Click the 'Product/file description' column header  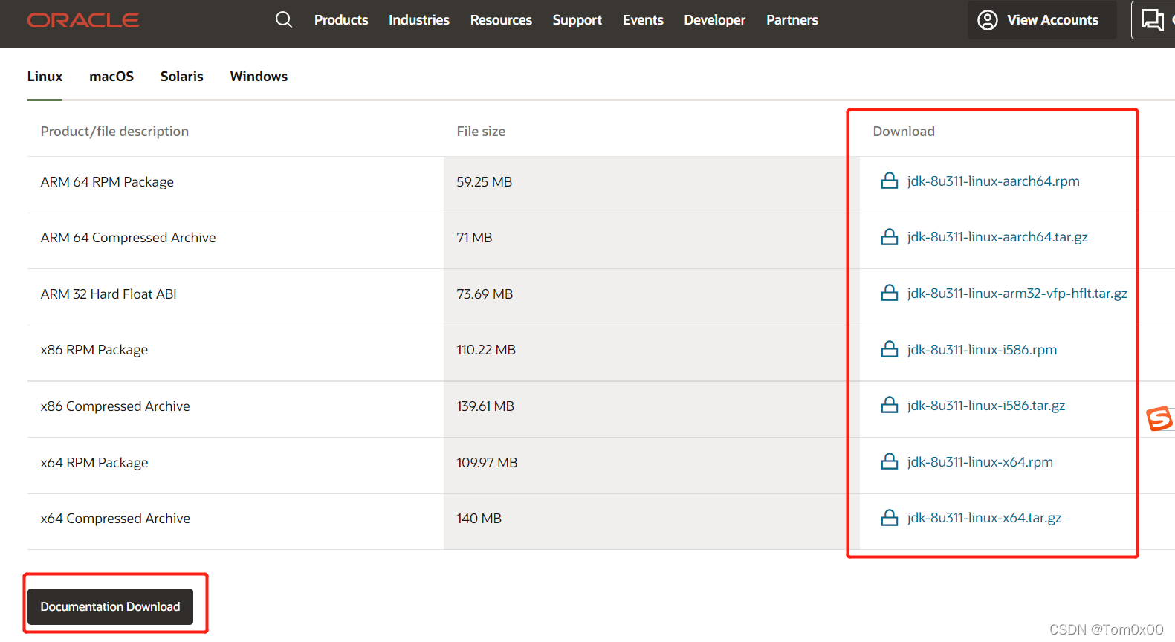(114, 132)
